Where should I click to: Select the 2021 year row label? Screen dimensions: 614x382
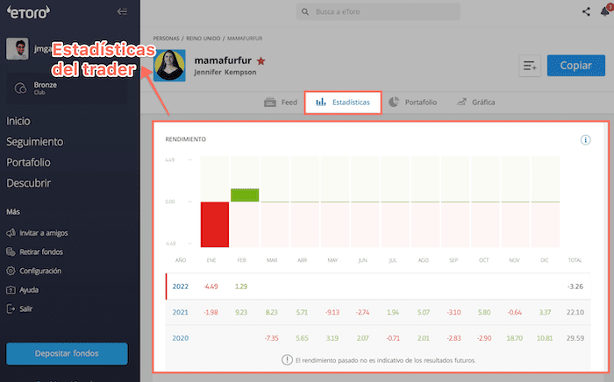(x=180, y=313)
